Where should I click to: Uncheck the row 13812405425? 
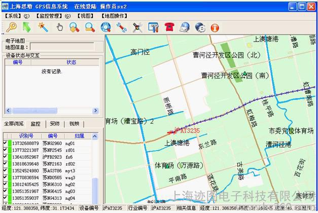(x=5, y=184)
